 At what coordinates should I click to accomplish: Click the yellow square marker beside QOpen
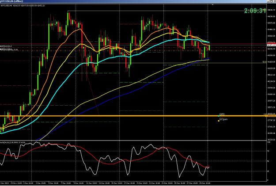point(219,121)
